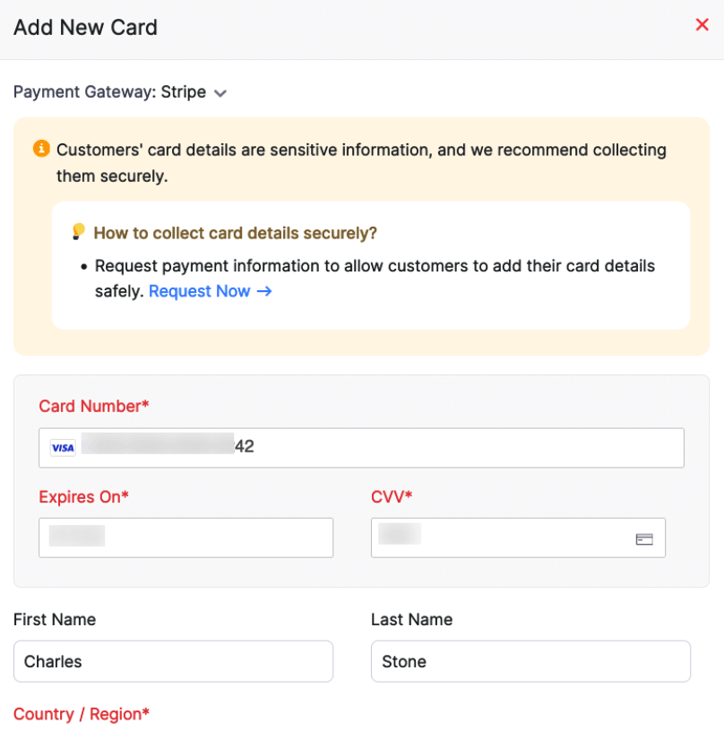Click the Visa card brand icon
Viewport: 724px width, 731px height.
63,446
